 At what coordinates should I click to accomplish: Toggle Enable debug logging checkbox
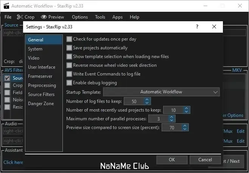click(69, 83)
